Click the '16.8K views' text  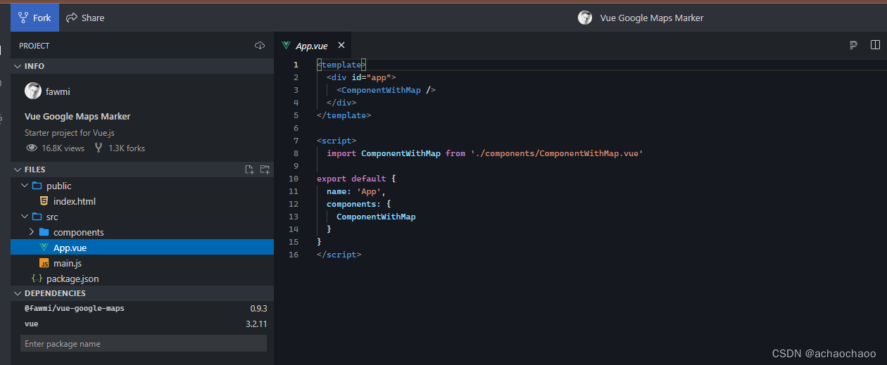pos(63,148)
